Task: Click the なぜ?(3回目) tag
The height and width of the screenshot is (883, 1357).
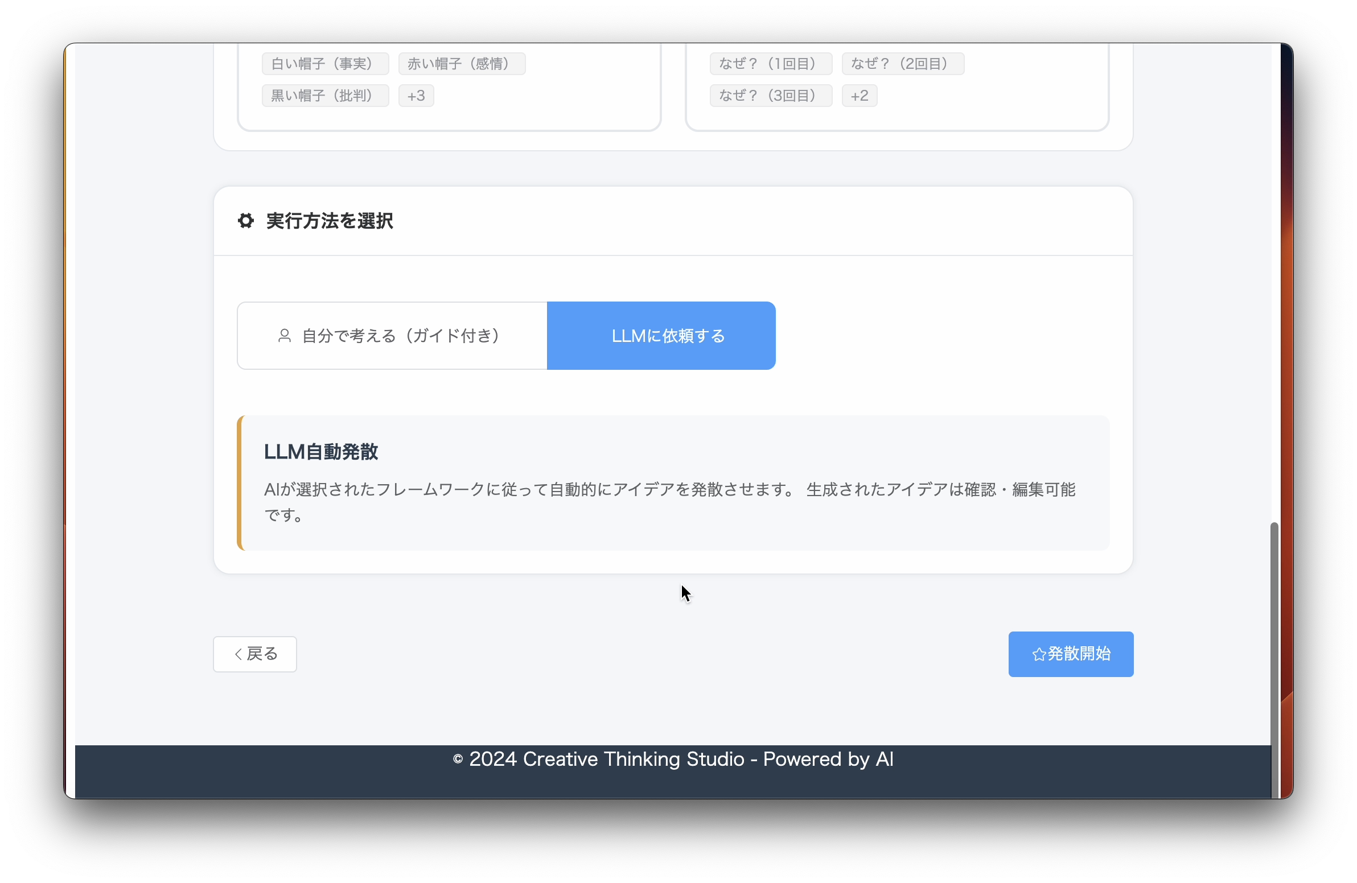Action: [770, 96]
